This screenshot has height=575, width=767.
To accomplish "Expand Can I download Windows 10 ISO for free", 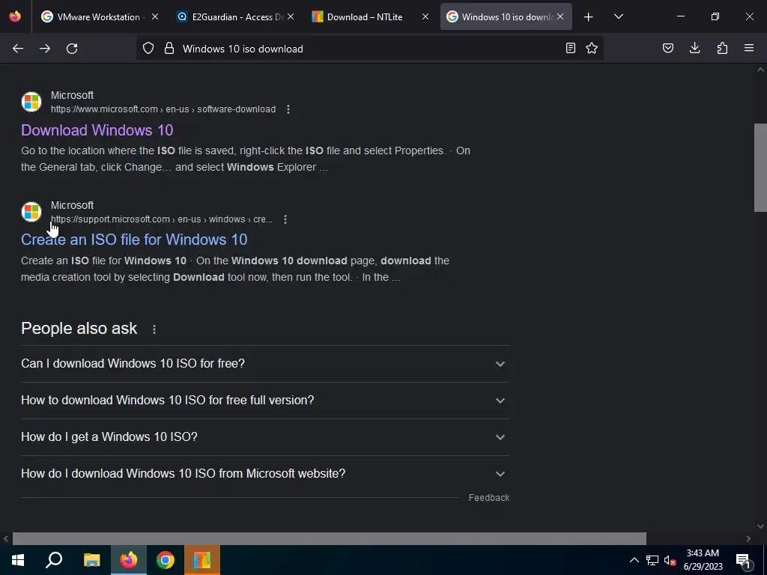I will [x=264, y=364].
